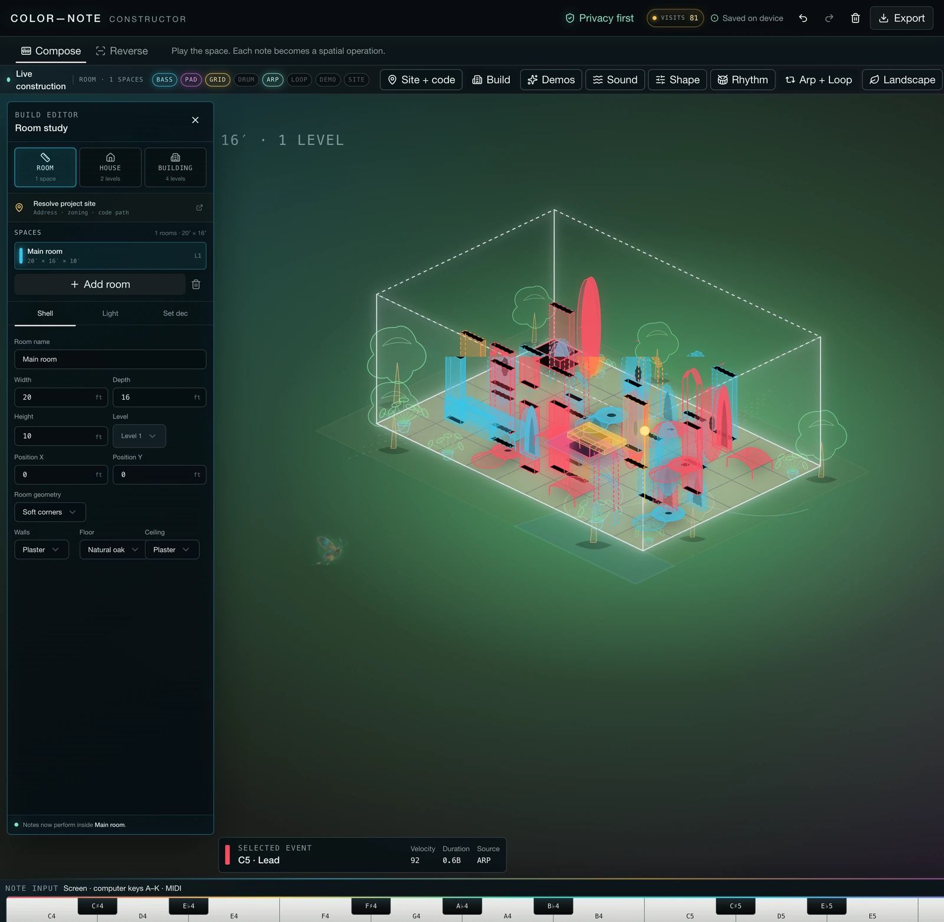Click the Color-Note Constructor logo
944x922 pixels.
99,18
